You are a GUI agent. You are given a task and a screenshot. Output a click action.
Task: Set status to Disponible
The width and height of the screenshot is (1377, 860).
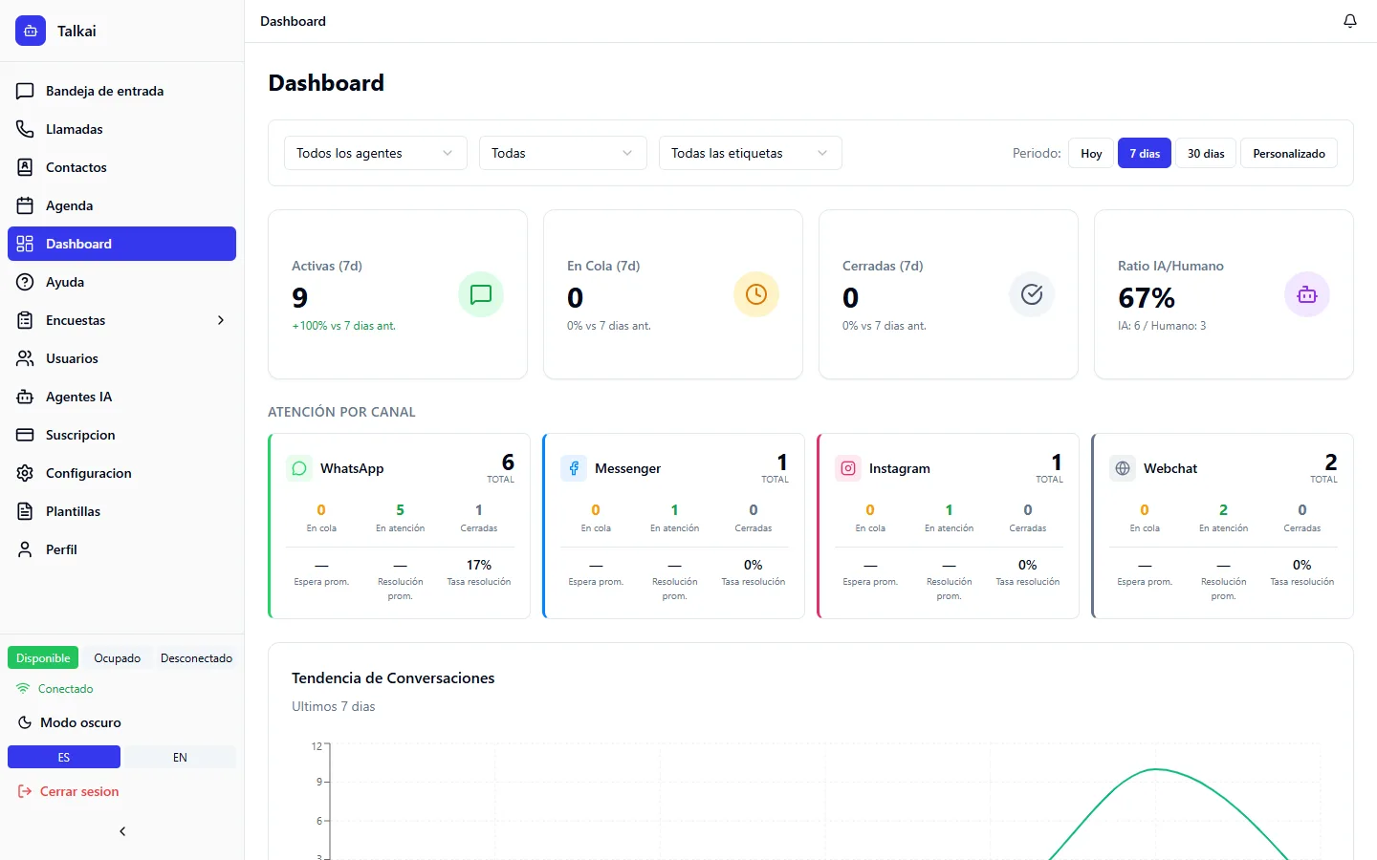(43, 658)
